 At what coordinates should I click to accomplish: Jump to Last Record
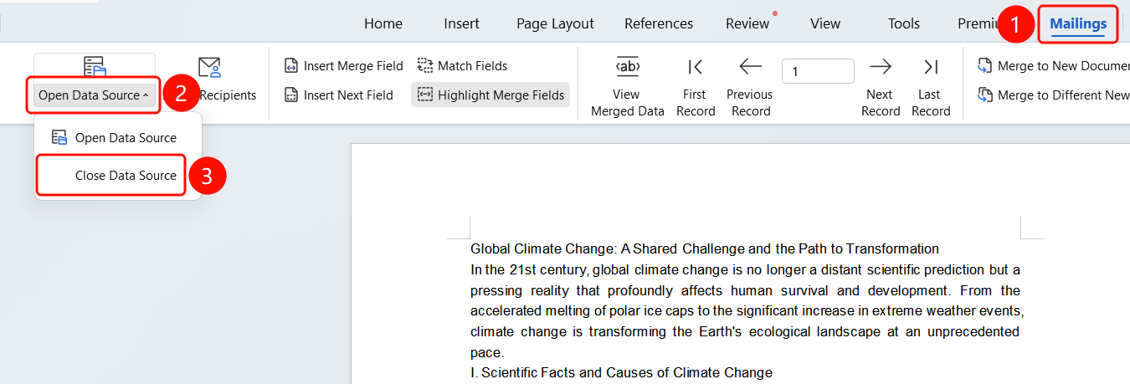931,87
